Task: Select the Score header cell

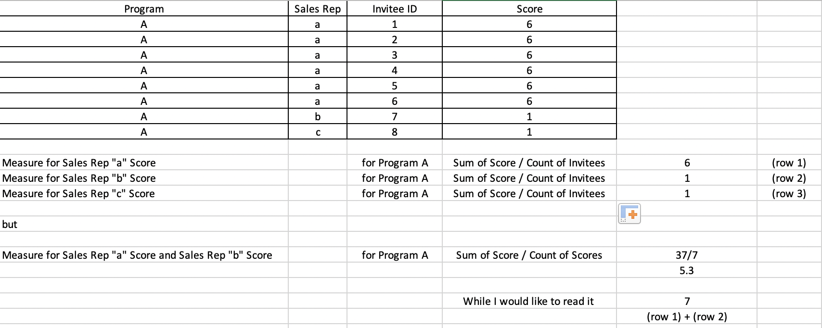Action: pos(529,9)
